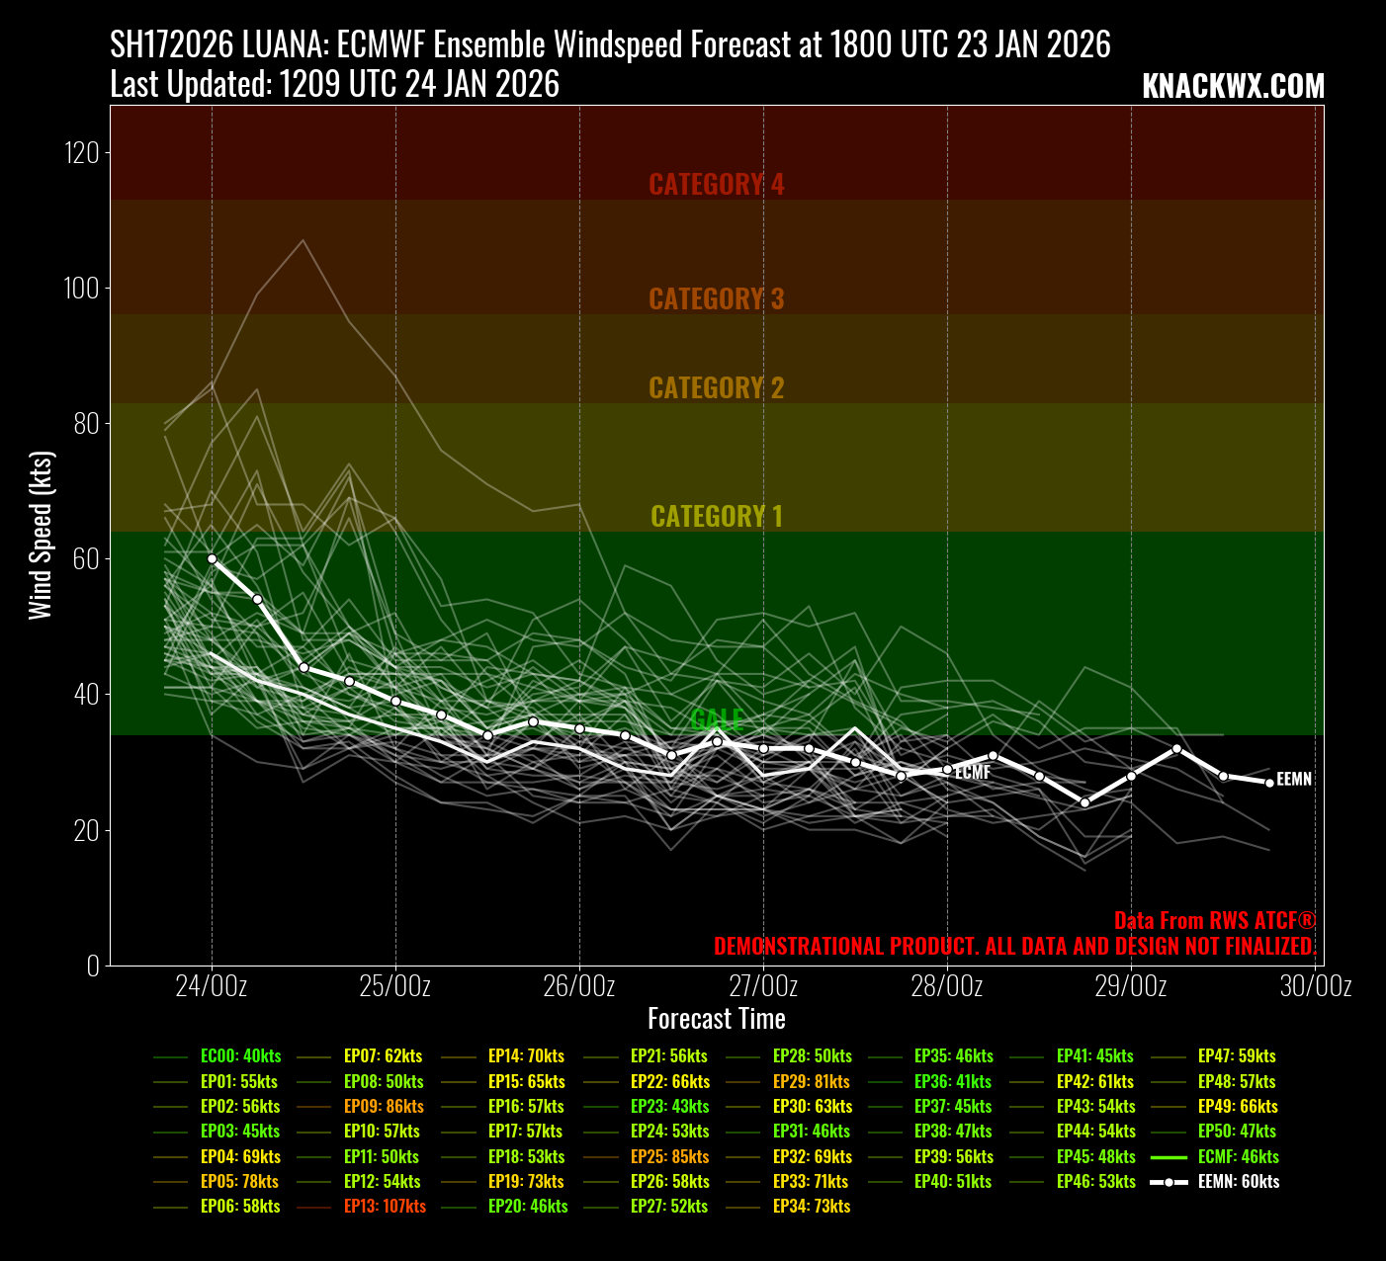
Task: Click the CATEGORY 4 band label
Action: click(x=716, y=185)
